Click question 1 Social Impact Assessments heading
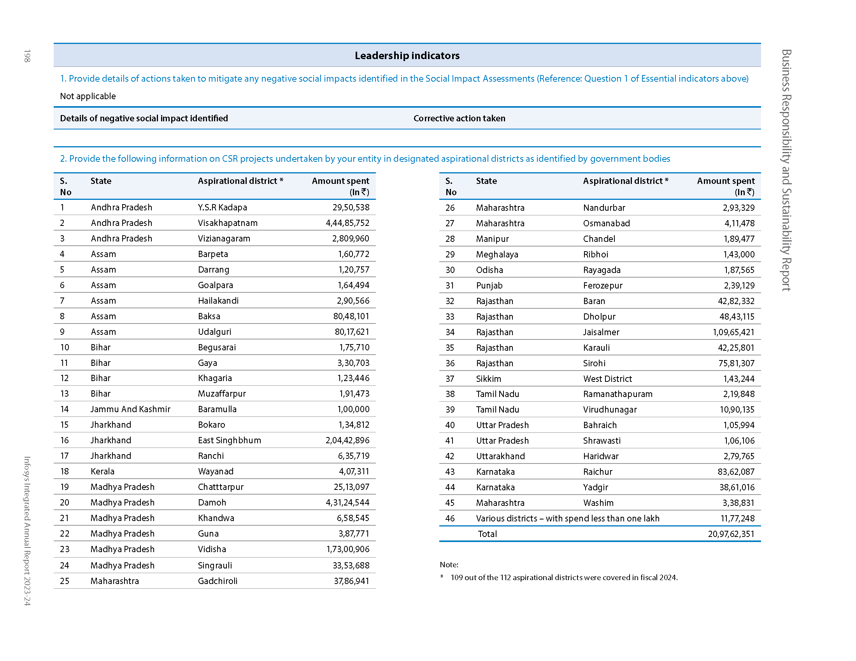Image resolution: width=856 pixels, height=661 pixels. point(404,79)
